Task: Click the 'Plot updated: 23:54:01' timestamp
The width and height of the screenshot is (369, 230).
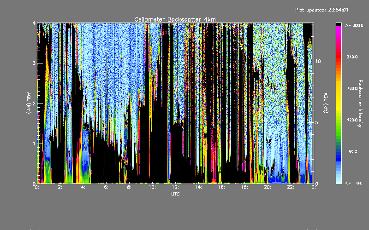Action: (x=321, y=10)
